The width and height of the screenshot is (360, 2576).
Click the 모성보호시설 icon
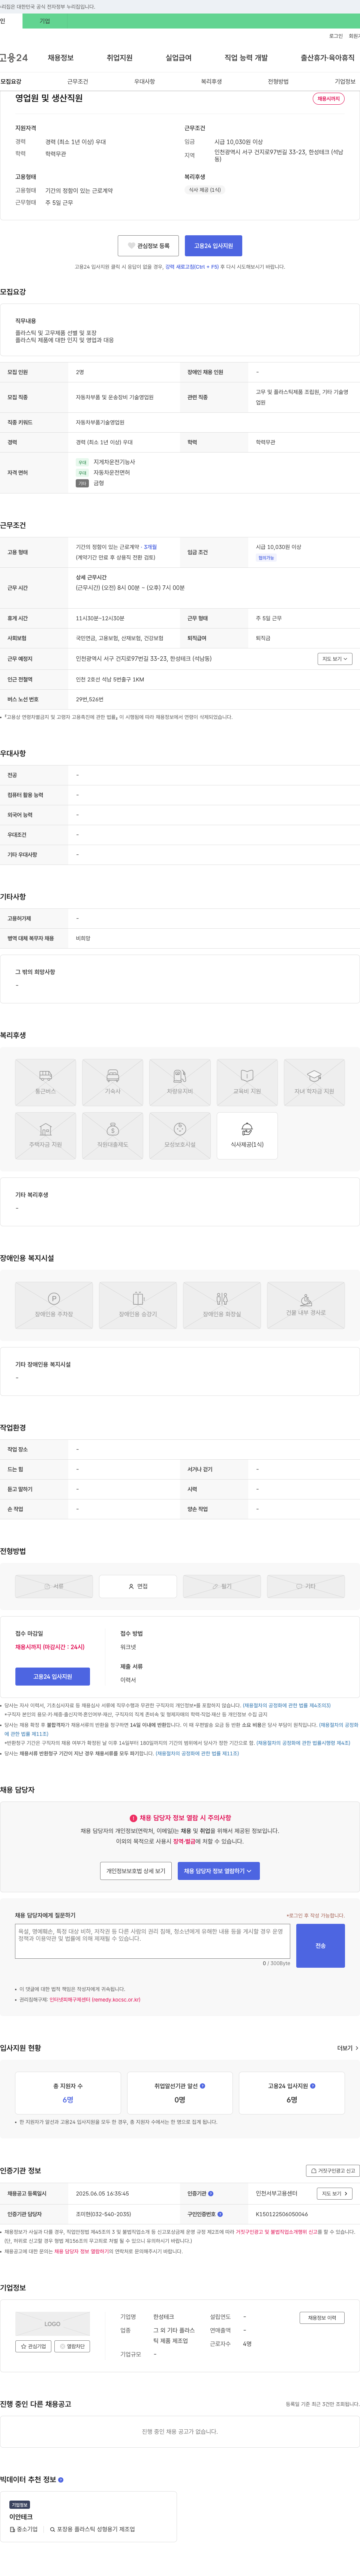pos(180,1135)
